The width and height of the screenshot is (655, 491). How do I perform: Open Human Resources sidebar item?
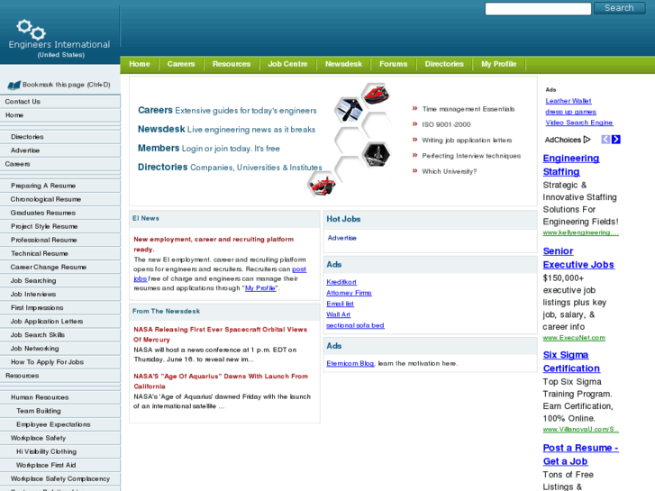click(x=60, y=397)
